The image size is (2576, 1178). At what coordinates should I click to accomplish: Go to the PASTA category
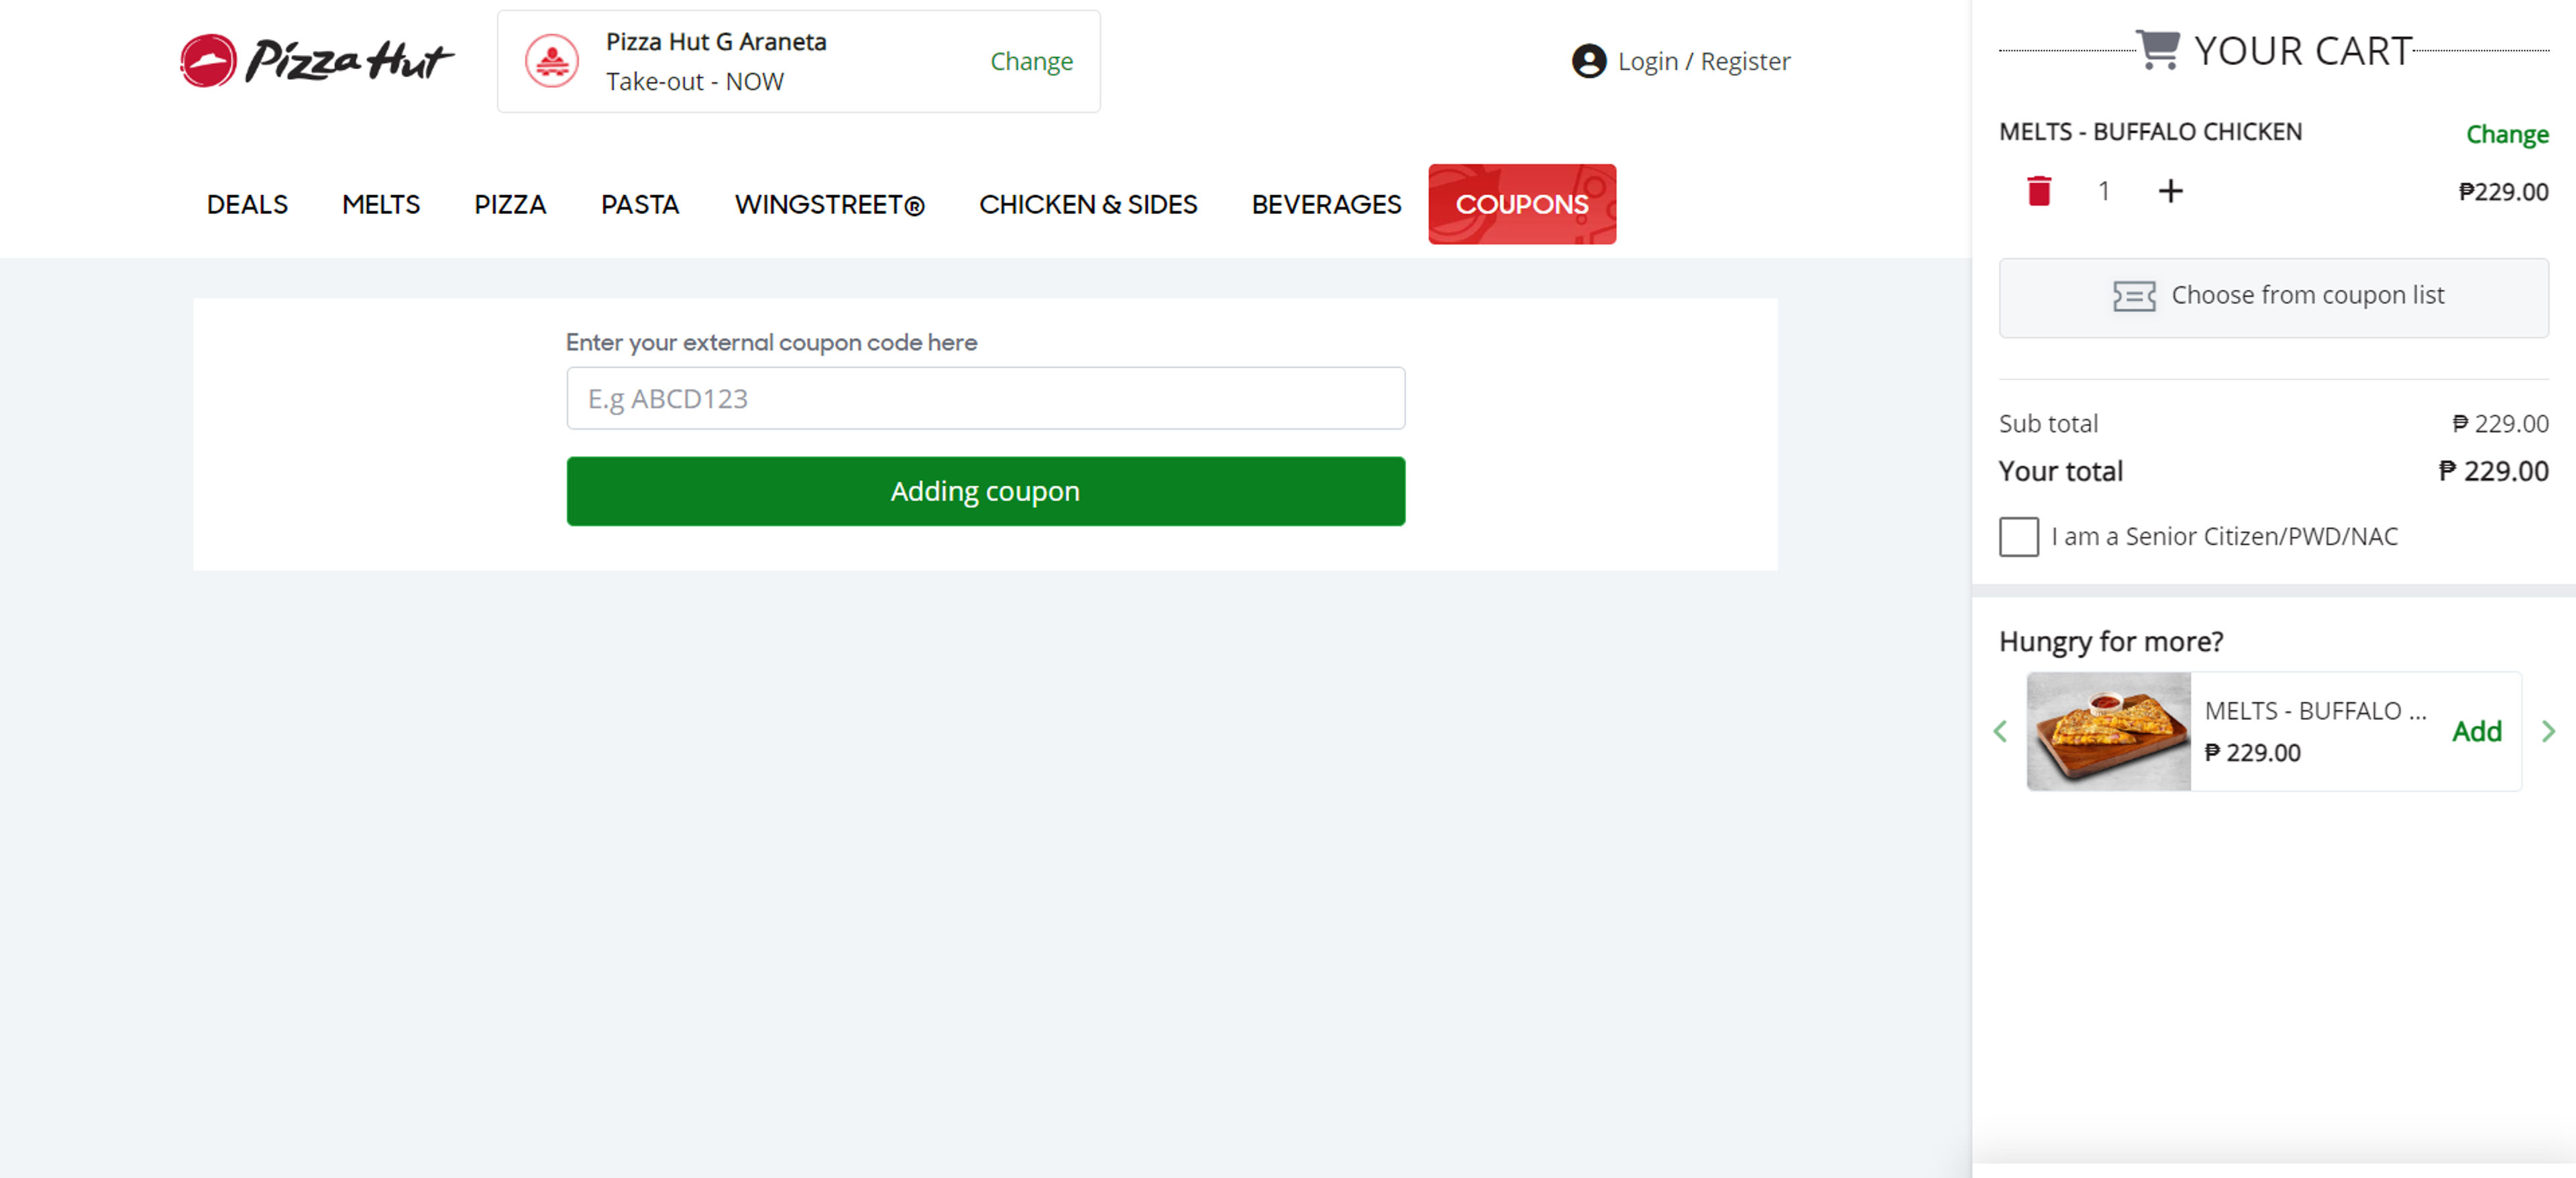[640, 204]
